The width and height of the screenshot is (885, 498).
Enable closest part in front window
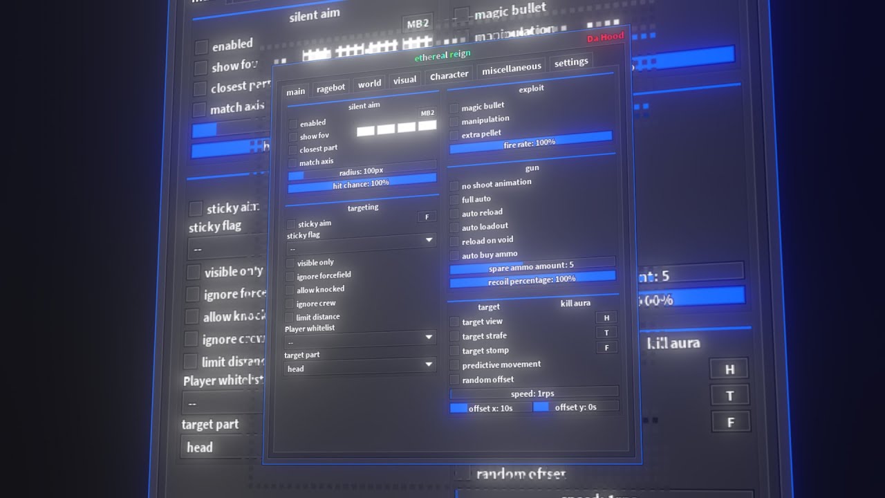293,150
